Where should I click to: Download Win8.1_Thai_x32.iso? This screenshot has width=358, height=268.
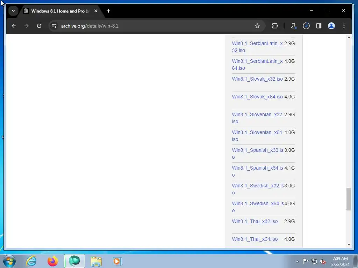255,222
